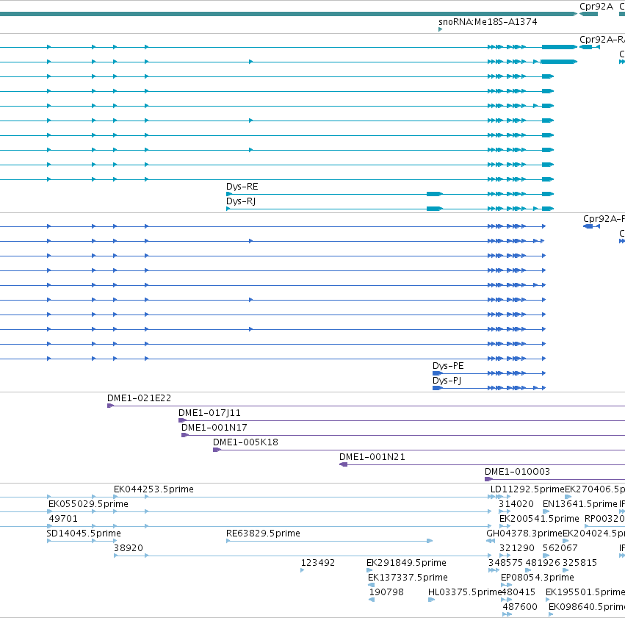Click the EK195501.5prime EST label
The height and width of the screenshot is (618, 625).
point(585,592)
